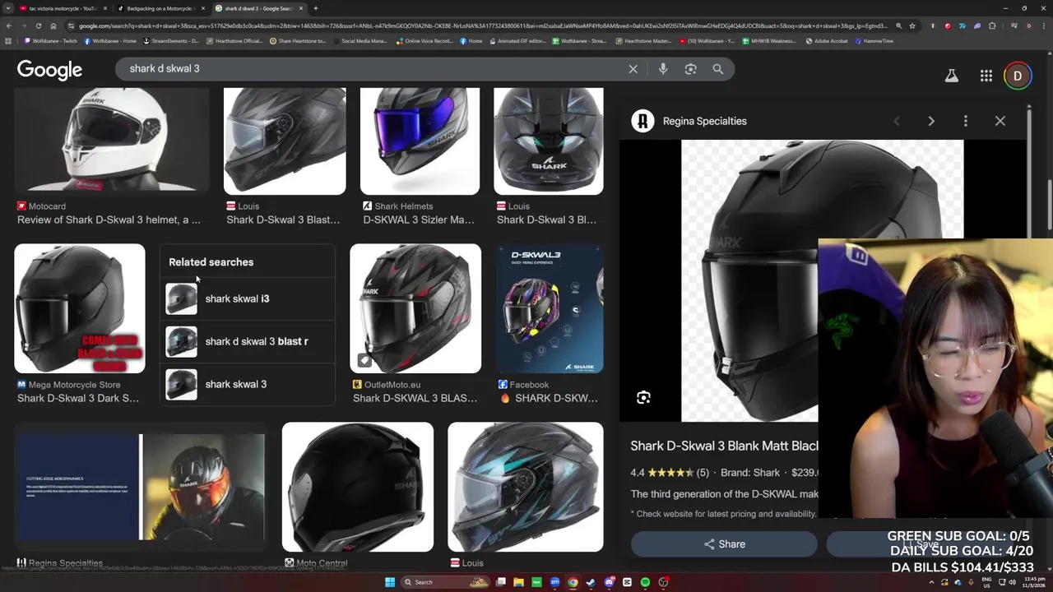Open 'HammerTime' bookmark
The width and height of the screenshot is (1053, 592).
(874, 41)
